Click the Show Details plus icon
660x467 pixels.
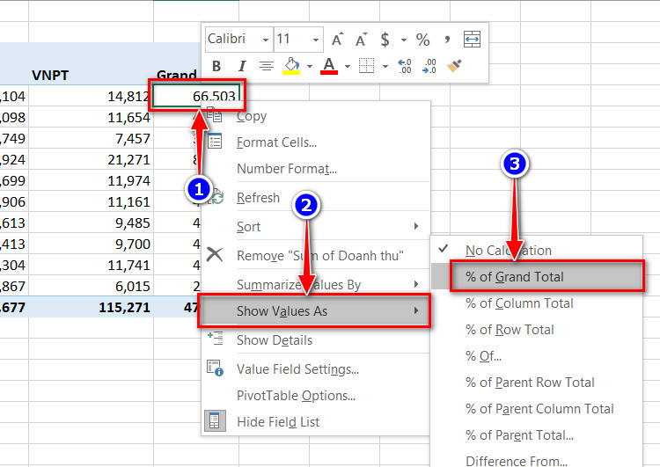pos(216,339)
